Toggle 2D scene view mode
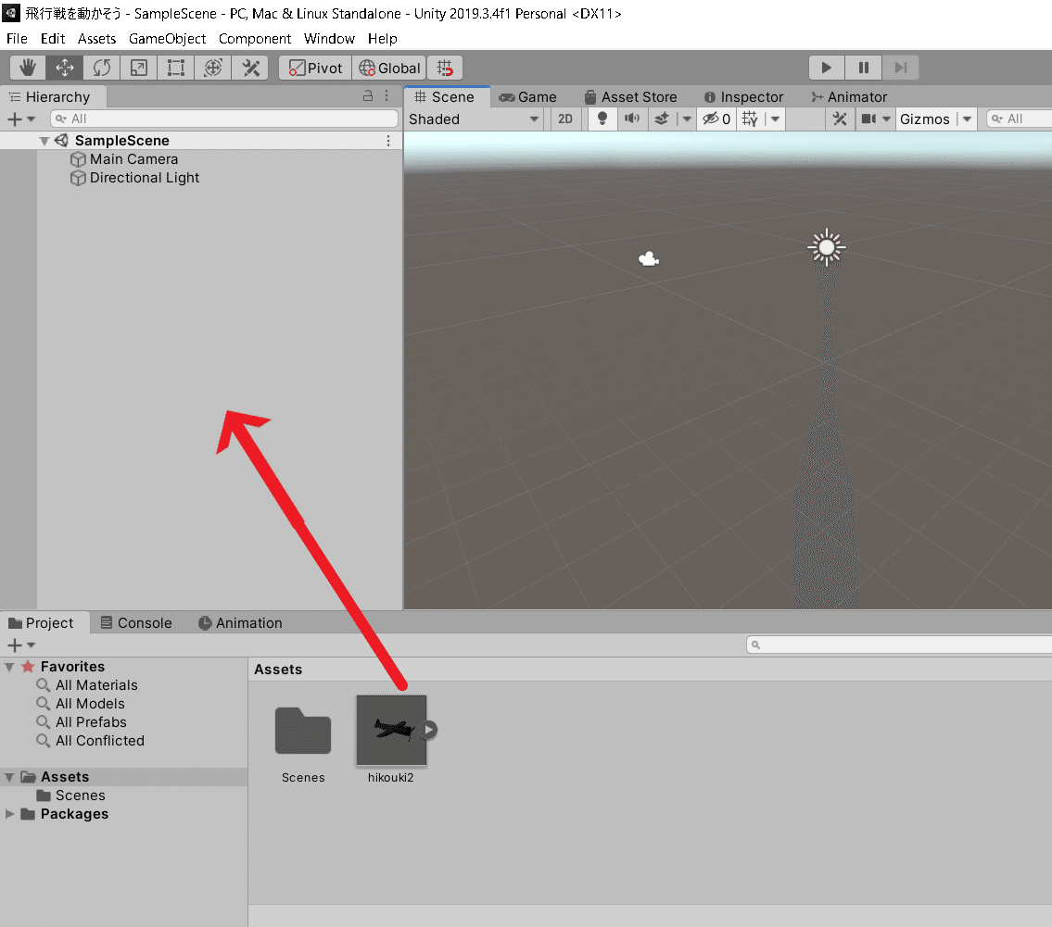The image size is (1052, 927). [565, 119]
